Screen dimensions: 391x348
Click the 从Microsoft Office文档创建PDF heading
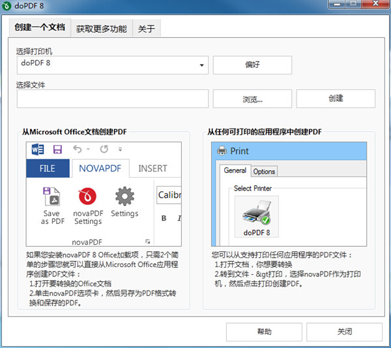point(74,132)
